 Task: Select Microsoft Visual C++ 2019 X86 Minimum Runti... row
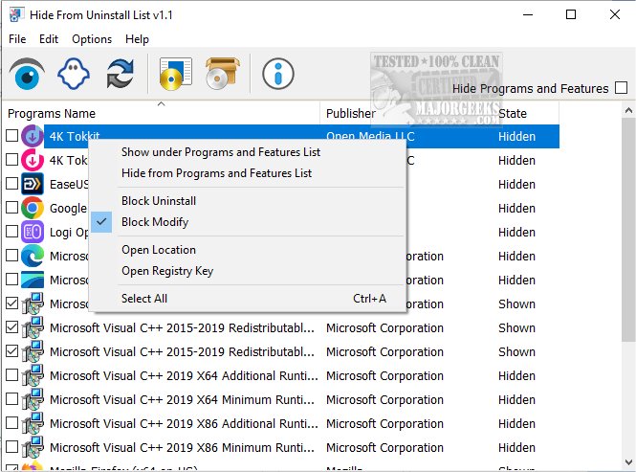pos(283,447)
